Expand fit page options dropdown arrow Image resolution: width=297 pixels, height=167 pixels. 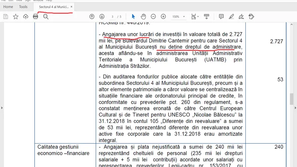[x=198, y=17]
